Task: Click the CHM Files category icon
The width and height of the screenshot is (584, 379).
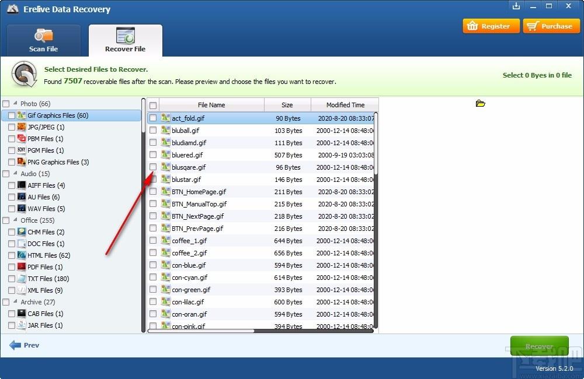Action: 22,231
